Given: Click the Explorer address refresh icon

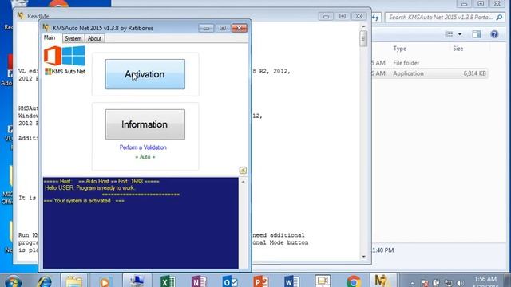Looking at the screenshot, I should click(x=376, y=18).
